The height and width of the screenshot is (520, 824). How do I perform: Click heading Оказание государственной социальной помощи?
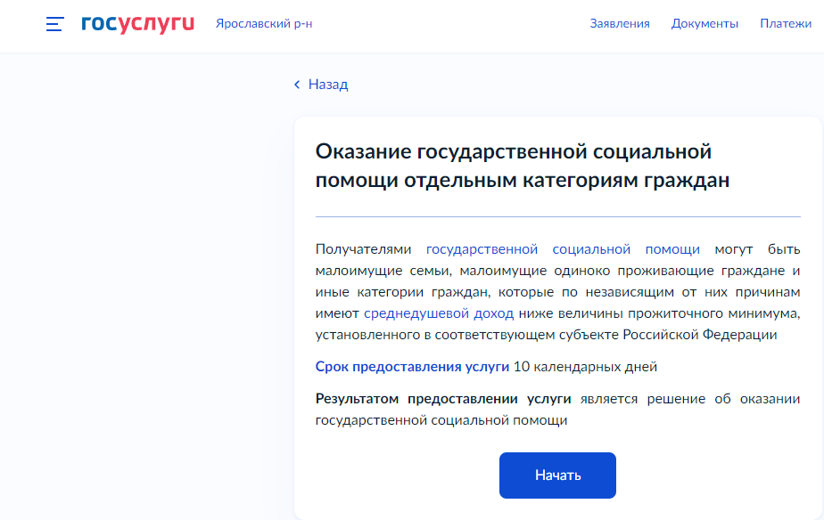pos(523,166)
